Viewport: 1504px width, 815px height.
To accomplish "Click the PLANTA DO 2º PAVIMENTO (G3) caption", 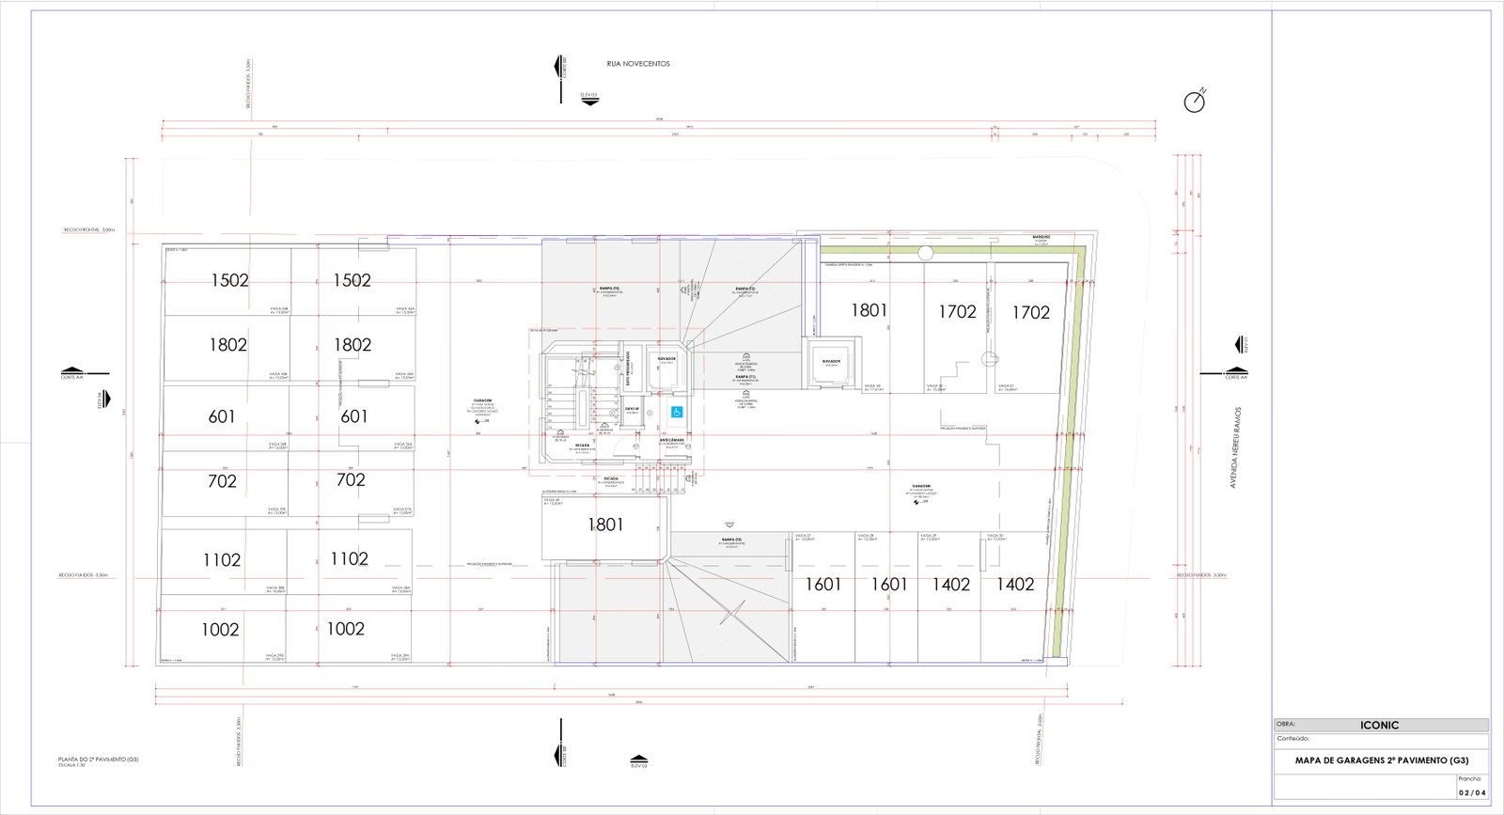I will click(x=98, y=759).
